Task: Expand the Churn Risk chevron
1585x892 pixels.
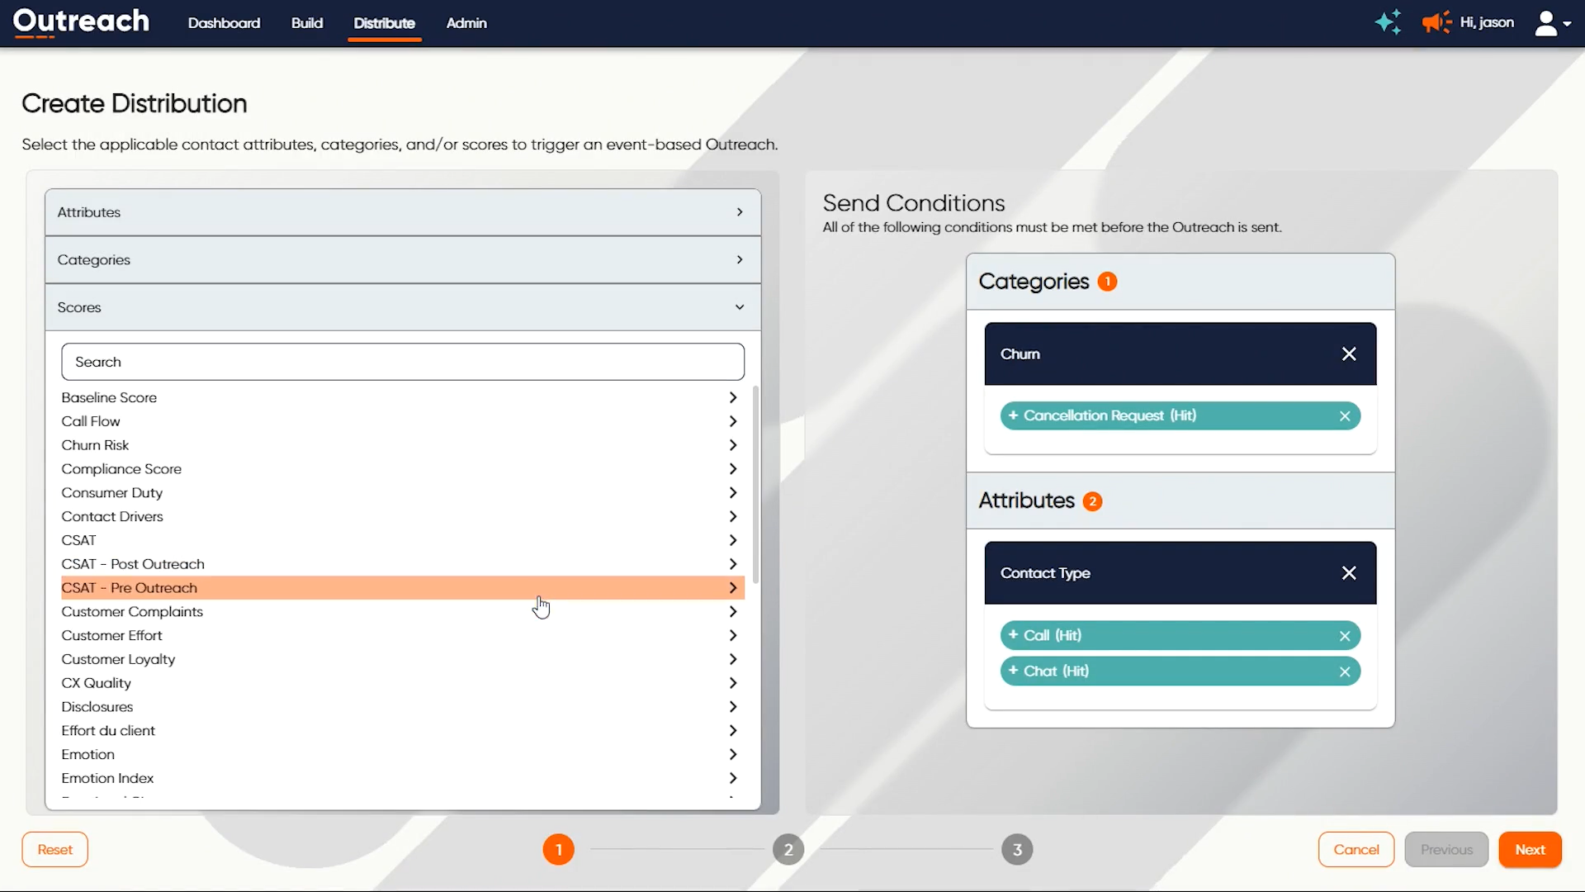Action: click(732, 445)
